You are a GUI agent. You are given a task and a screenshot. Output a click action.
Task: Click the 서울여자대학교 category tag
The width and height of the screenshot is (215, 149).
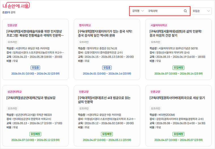pyautogui.click(x=159, y=25)
